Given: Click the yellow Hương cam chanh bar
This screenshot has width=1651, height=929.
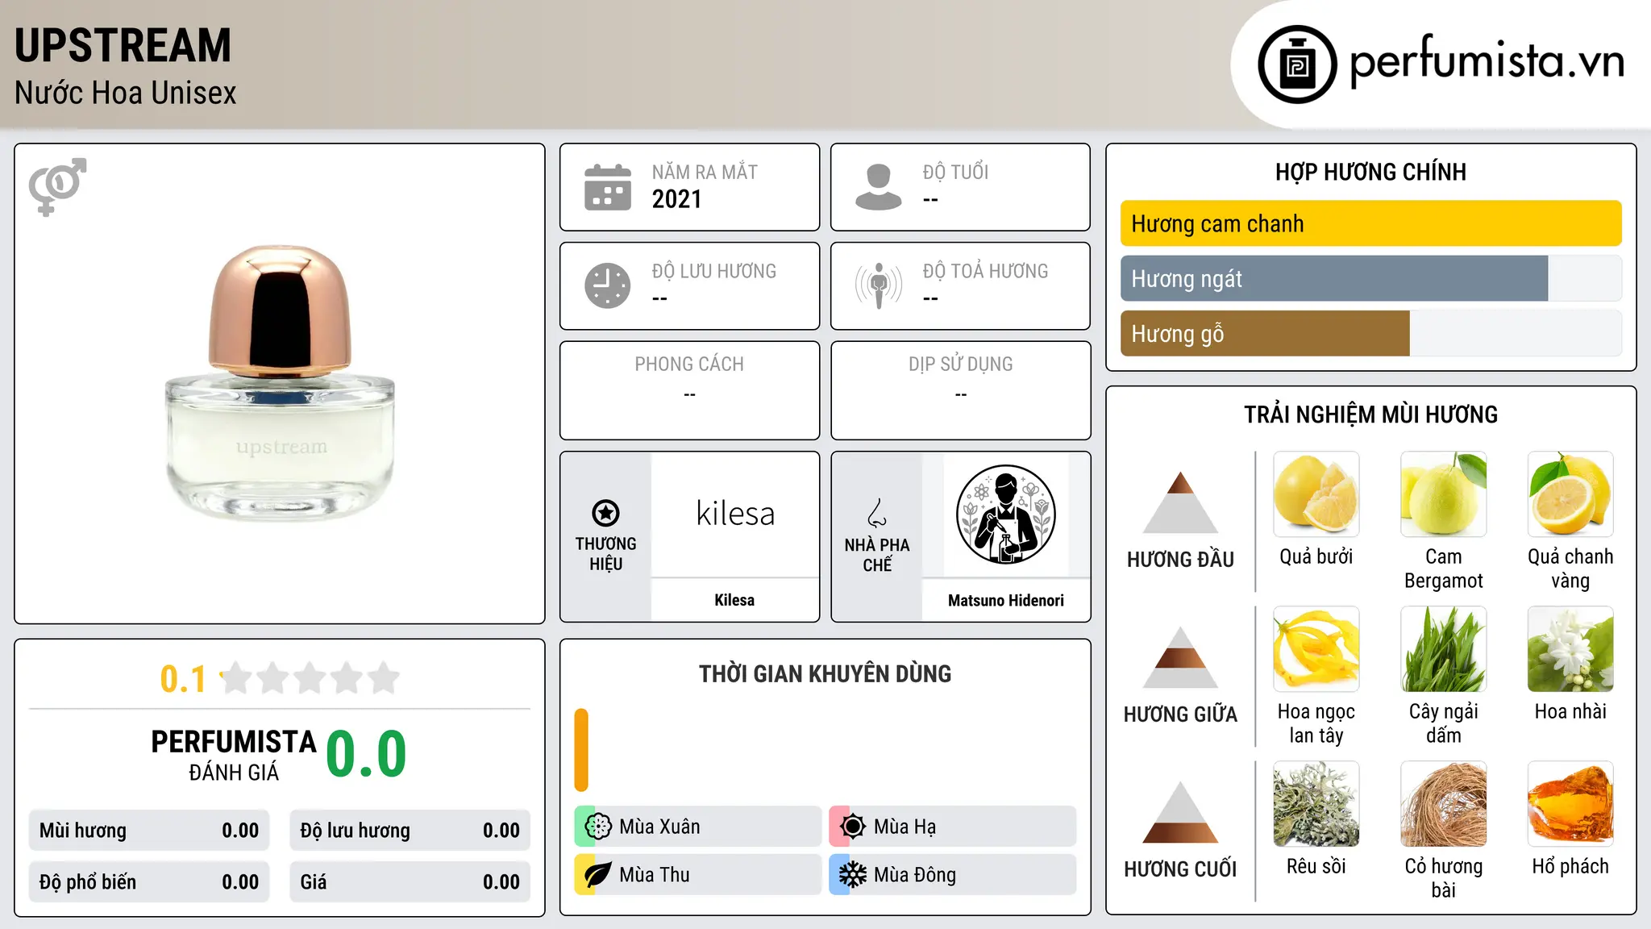Looking at the screenshot, I should point(1371,223).
